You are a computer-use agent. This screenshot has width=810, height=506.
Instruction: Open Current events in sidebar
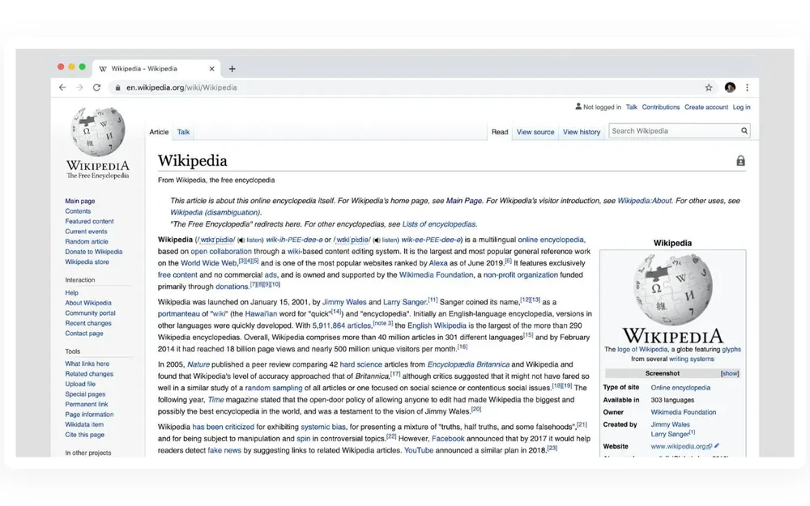tap(87, 232)
